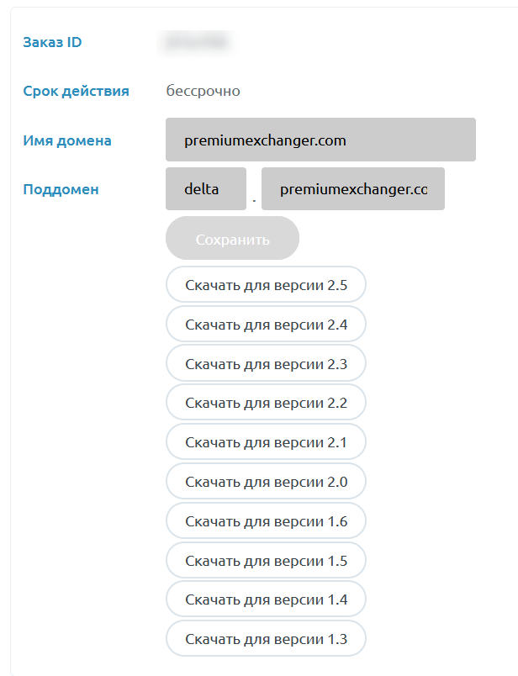Focus the Имя домена field premiumexchanger.com
Image resolution: width=518 pixels, height=676 pixels.
click(320, 140)
